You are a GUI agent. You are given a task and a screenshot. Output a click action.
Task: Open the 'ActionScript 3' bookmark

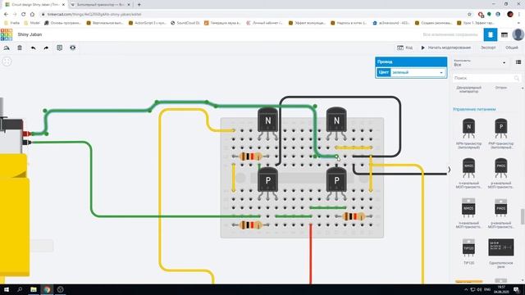(148, 23)
